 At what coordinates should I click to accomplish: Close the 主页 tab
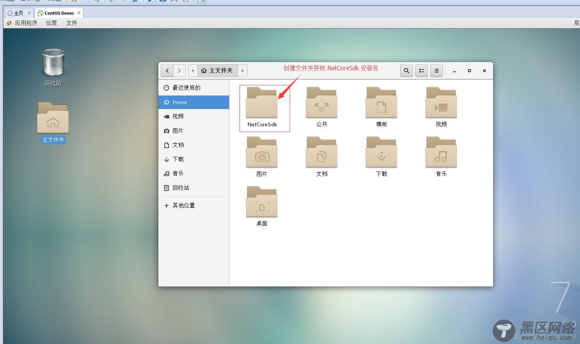click(x=29, y=13)
